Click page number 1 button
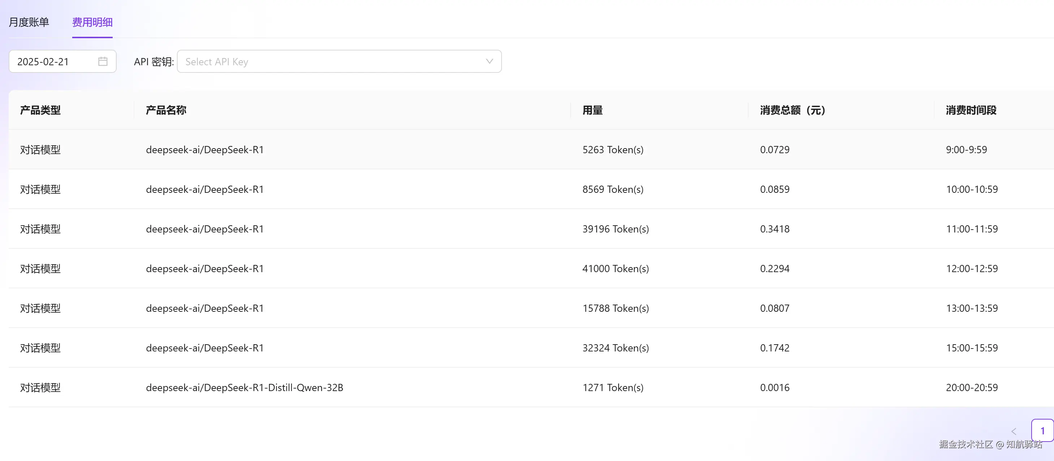The width and height of the screenshot is (1054, 461). click(x=1042, y=430)
